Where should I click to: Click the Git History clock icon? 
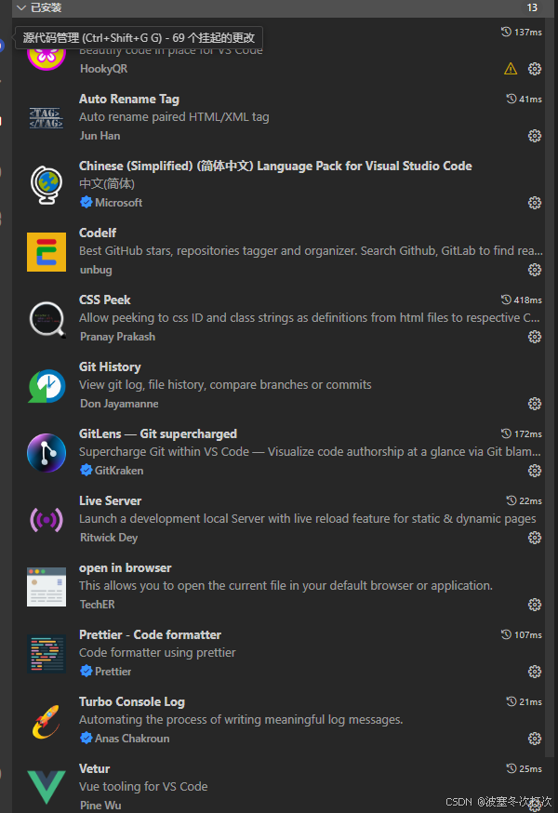coord(46,386)
